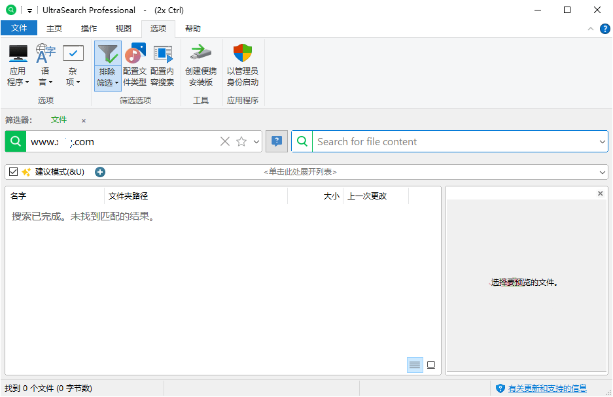Viewport: 613px width, 397px height.
Task: Click the Search for file content field
Action: pyautogui.click(x=425, y=141)
